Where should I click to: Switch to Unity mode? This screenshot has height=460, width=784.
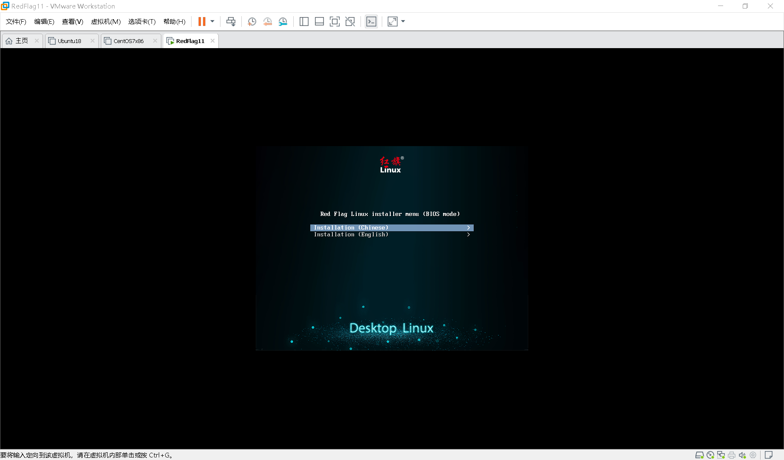click(350, 22)
